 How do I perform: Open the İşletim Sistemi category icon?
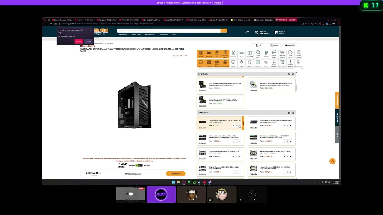(x=274, y=54)
